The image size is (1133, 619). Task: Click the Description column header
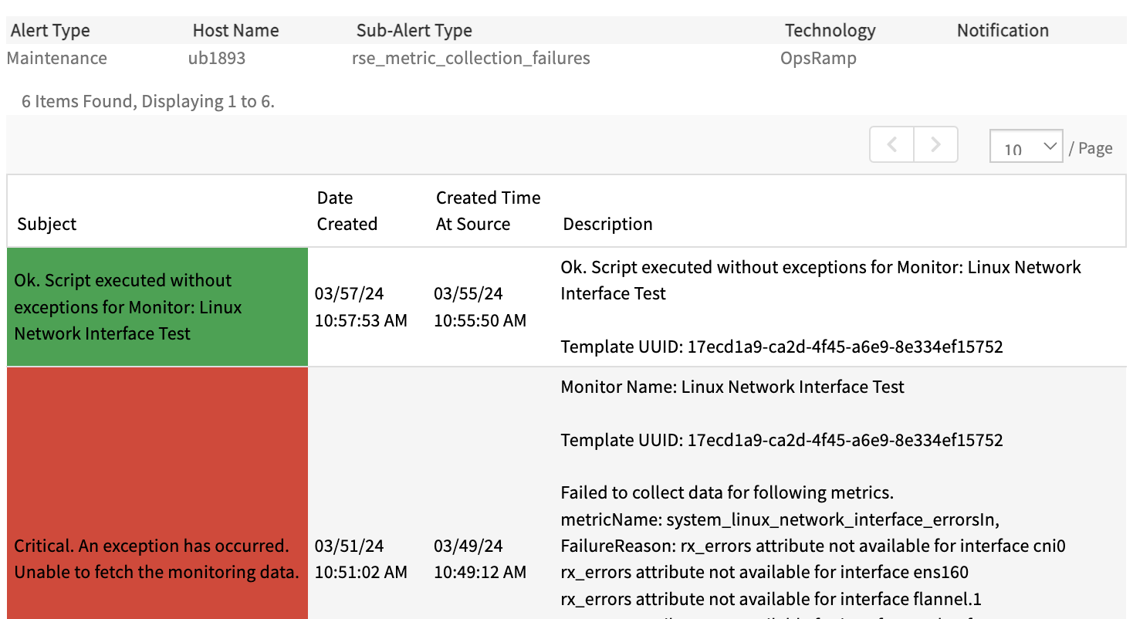607,224
